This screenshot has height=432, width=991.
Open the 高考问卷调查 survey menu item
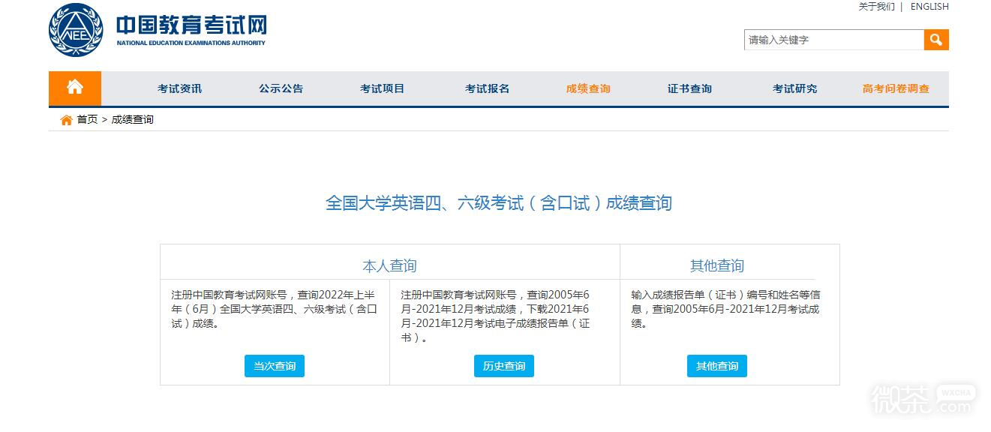pos(895,88)
